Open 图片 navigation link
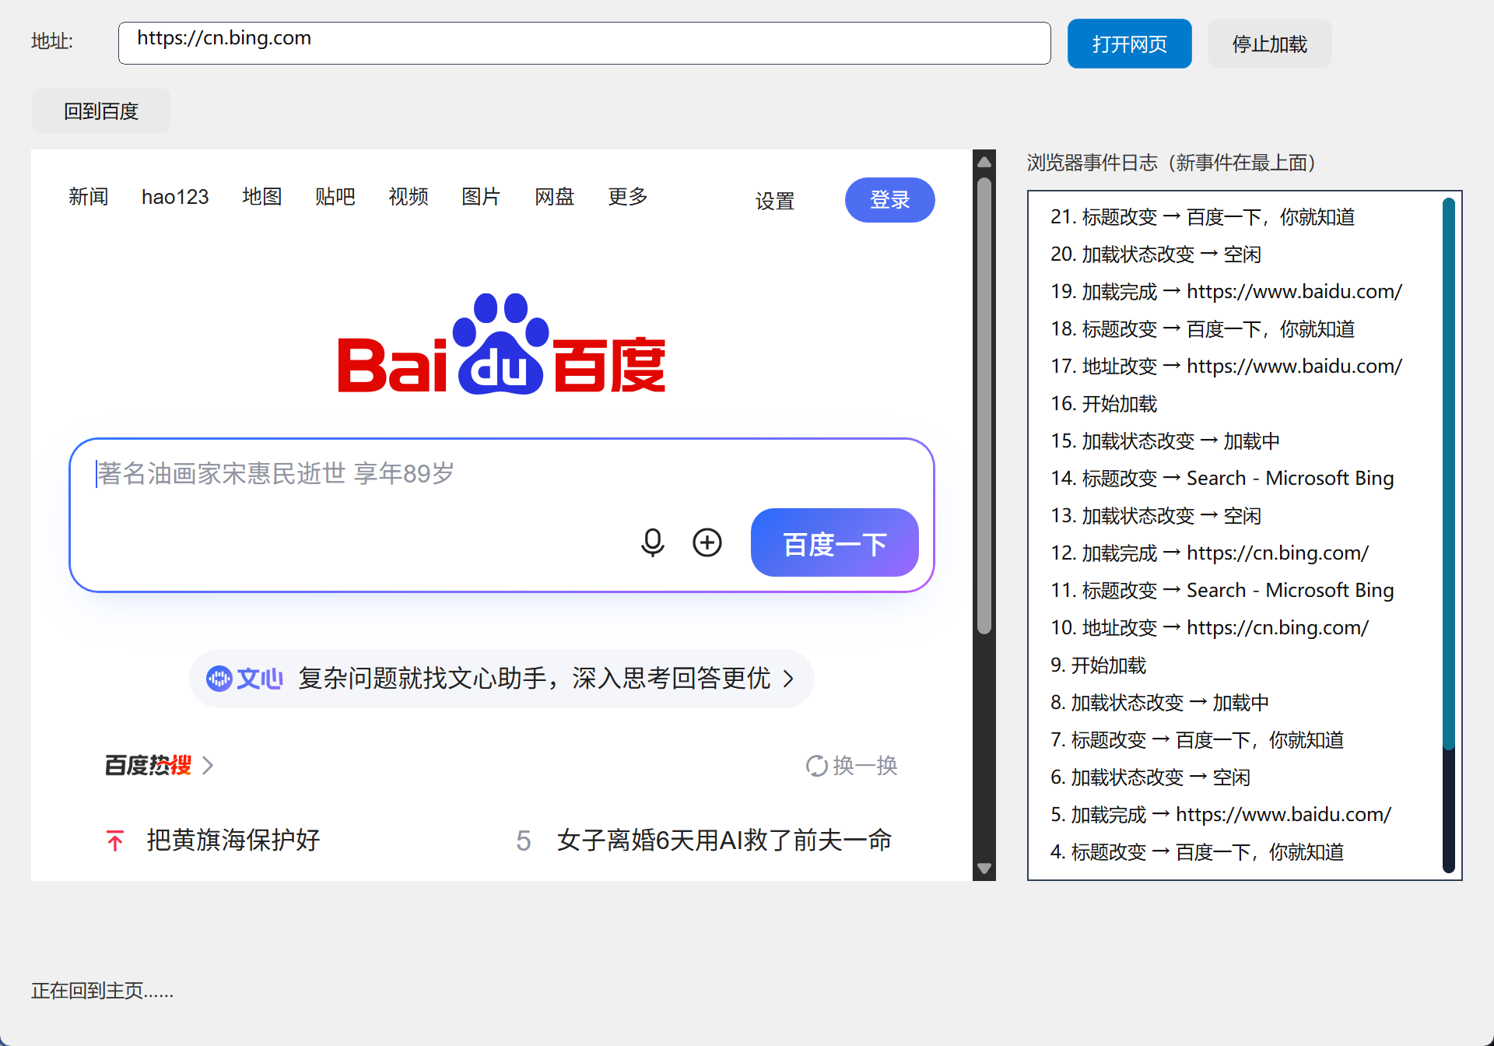1494x1046 pixels. 481,197
